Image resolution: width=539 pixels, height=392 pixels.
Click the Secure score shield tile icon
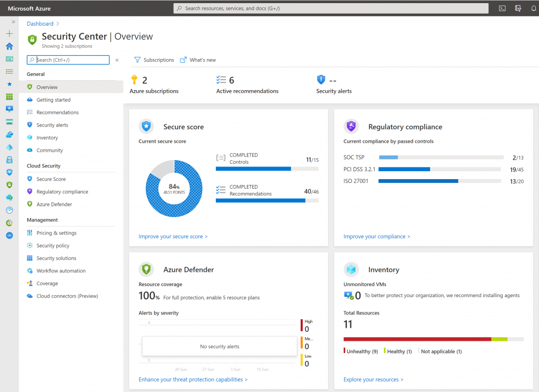click(x=146, y=126)
